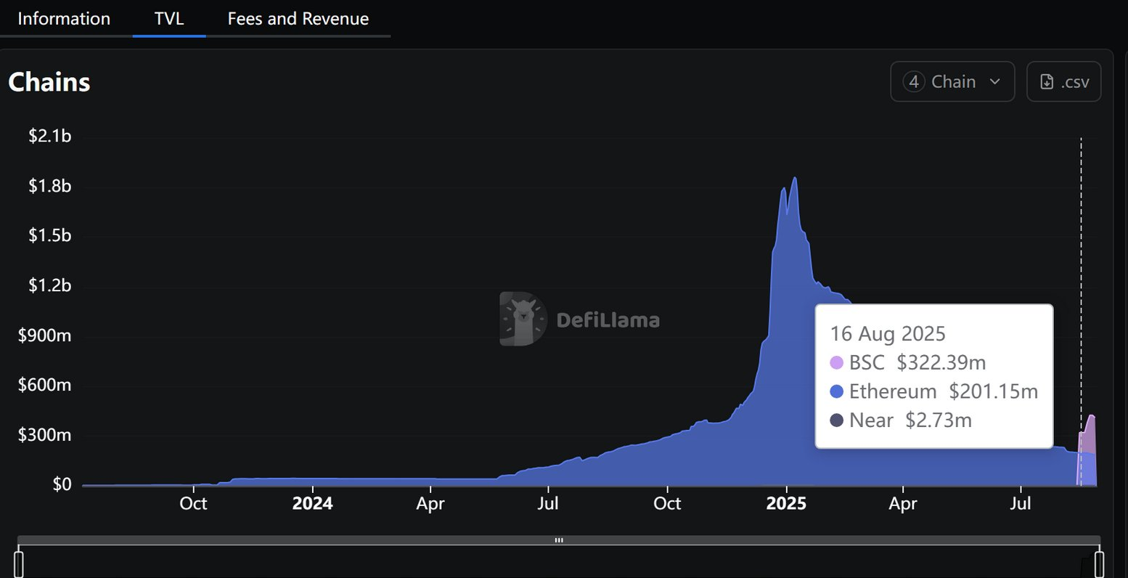The image size is (1128, 578).
Task: Click the 2025 label on the x-axis
Action: coord(786,503)
